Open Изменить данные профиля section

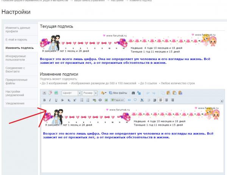coord(19,29)
